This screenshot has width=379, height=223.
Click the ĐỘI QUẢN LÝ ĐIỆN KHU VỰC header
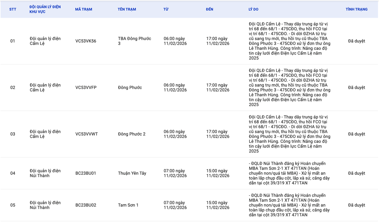click(45, 9)
